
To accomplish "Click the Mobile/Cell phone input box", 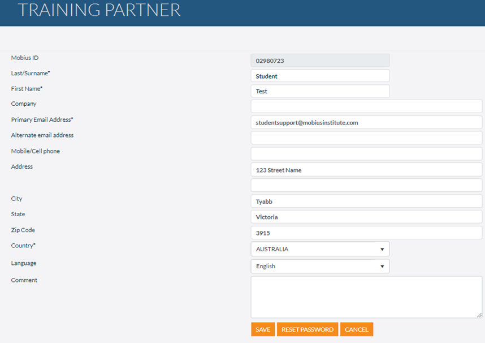I will pyautogui.click(x=366, y=153).
